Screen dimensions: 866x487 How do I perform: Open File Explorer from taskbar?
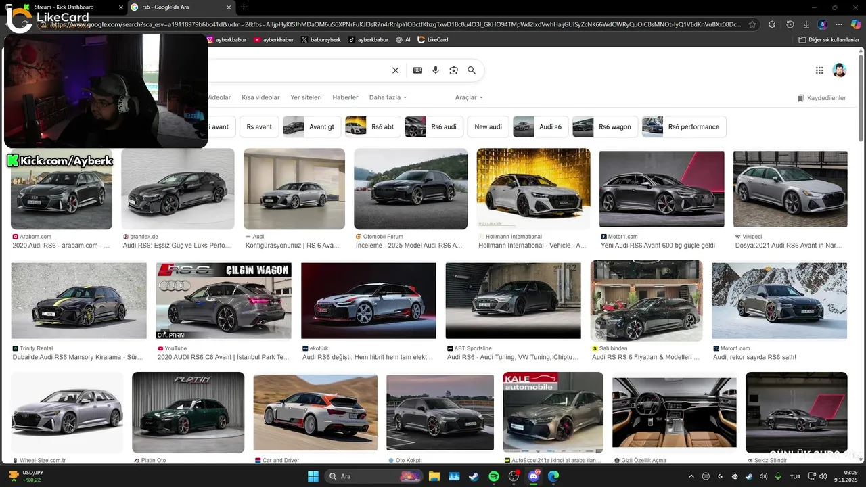434,476
